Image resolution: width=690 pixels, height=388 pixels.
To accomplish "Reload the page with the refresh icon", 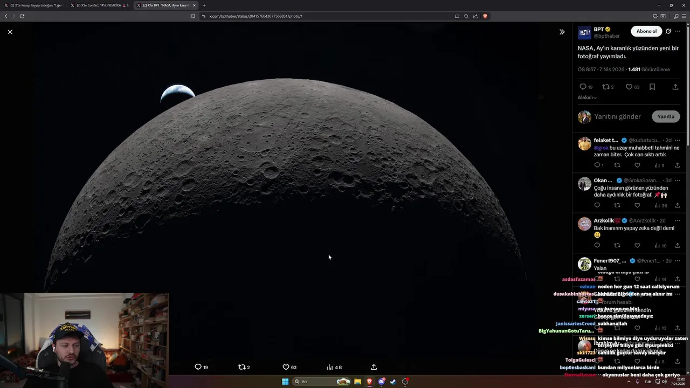I will coord(22,16).
